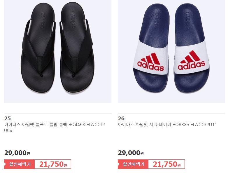Click the left black flip-flop sandal

[x=38, y=48]
